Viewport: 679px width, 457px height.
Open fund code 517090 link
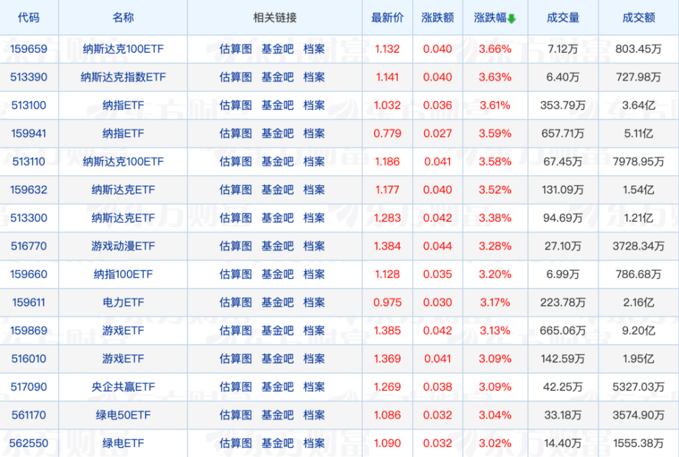click(29, 386)
